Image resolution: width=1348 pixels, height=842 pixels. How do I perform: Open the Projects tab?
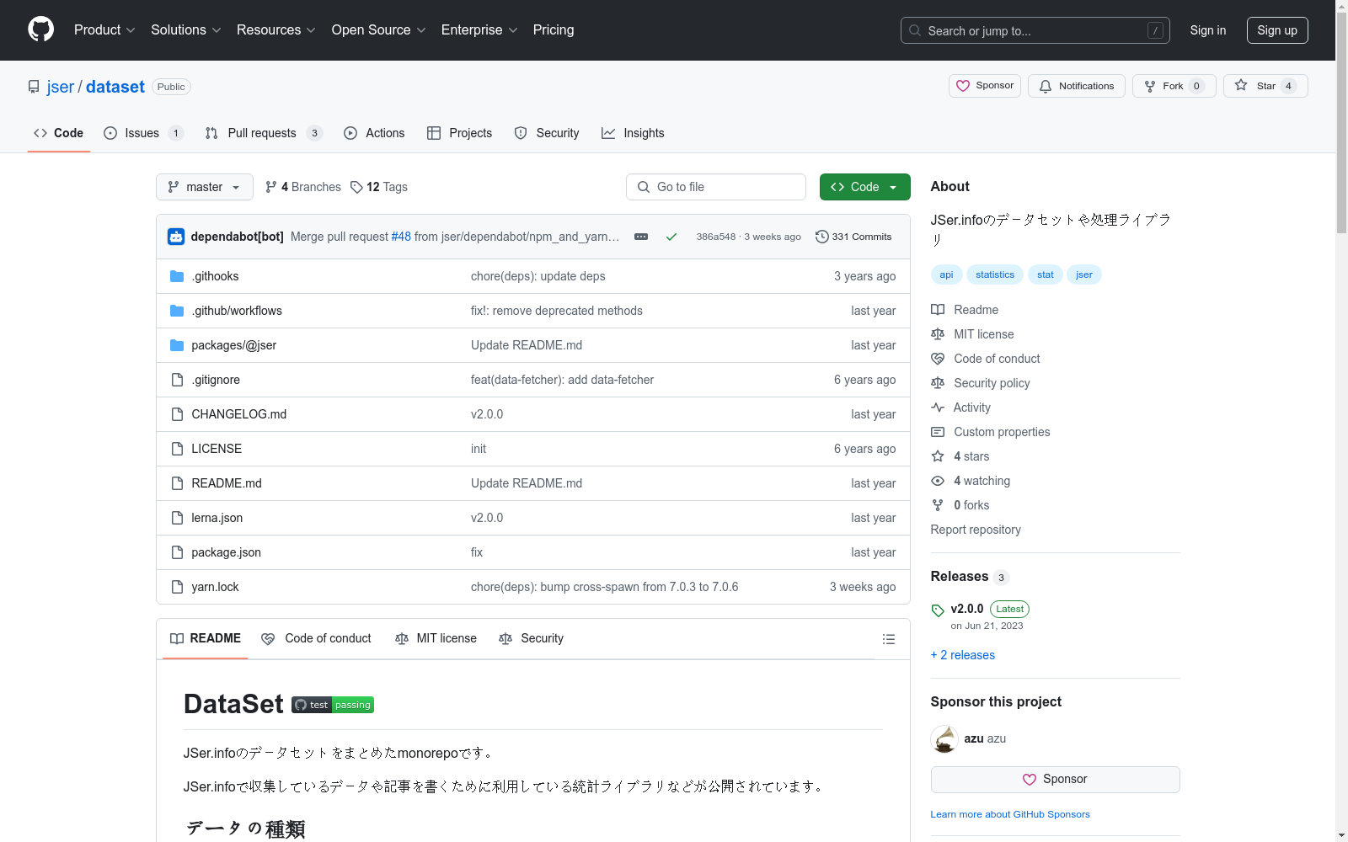click(460, 133)
